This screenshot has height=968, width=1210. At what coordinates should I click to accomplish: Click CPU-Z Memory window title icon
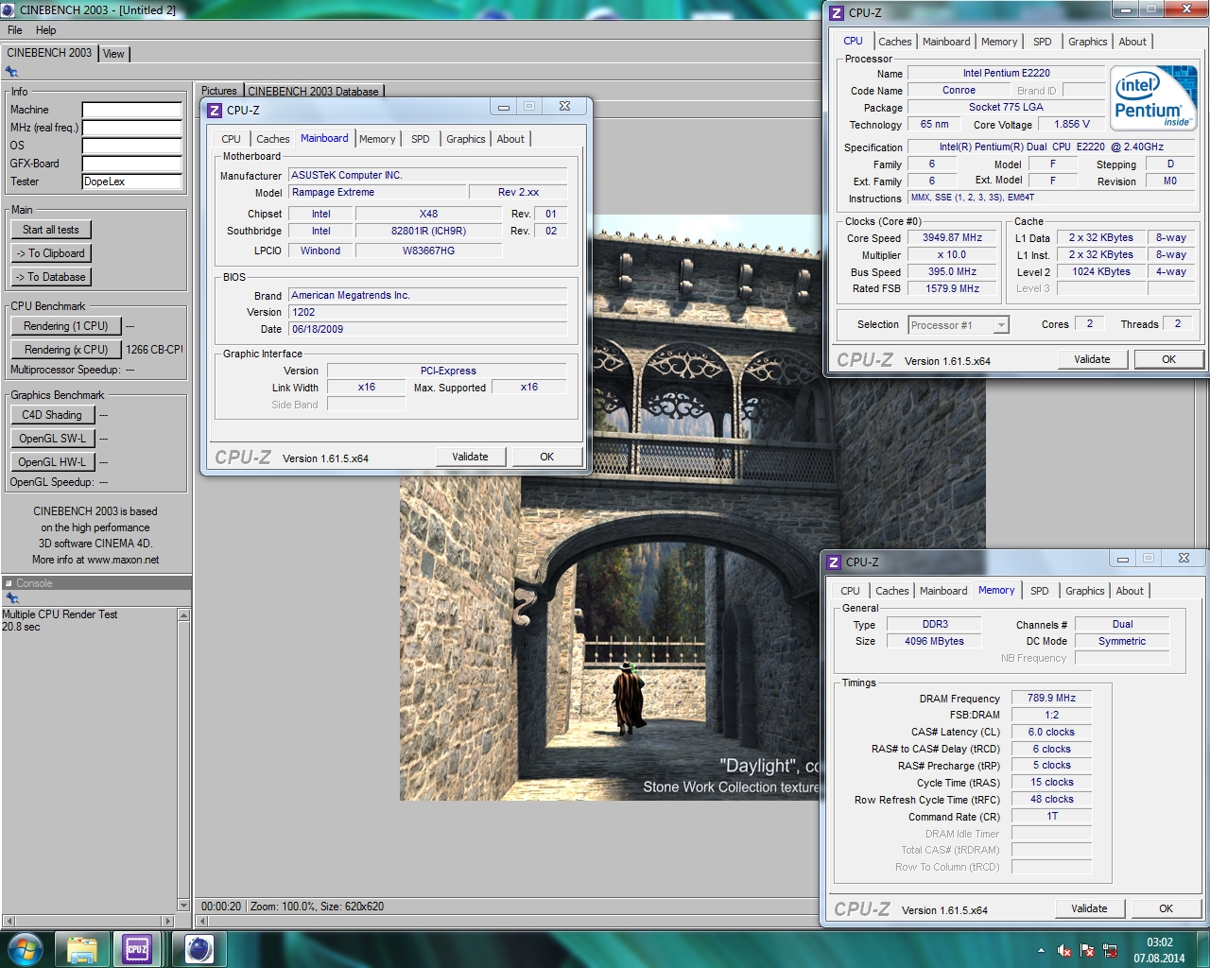(x=834, y=562)
